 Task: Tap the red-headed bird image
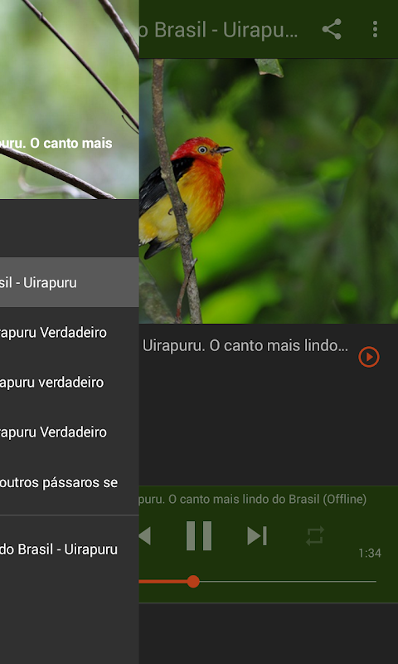(269, 192)
